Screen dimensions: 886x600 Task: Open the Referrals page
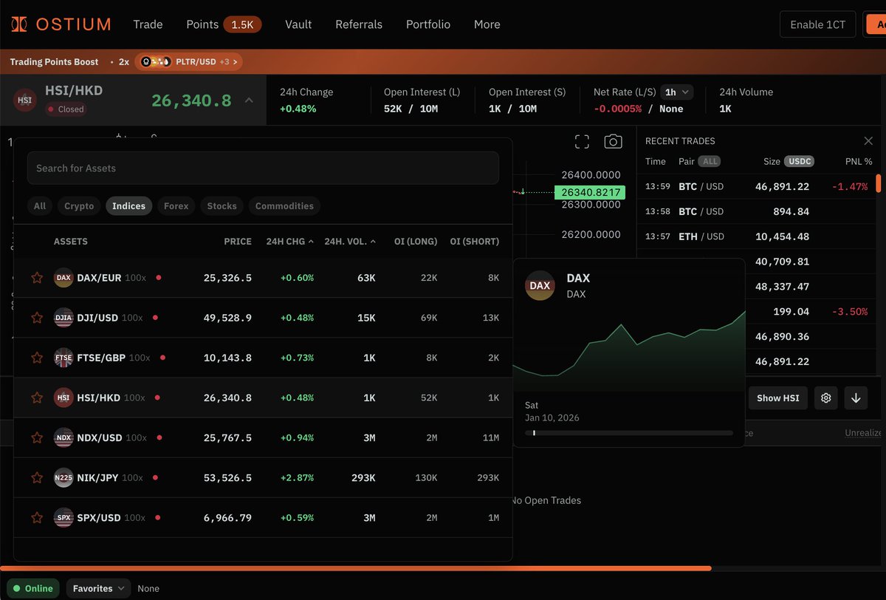[359, 24]
